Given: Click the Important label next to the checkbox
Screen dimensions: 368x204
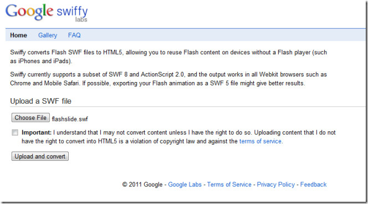Looking at the screenshot, I should pos(37,132).
